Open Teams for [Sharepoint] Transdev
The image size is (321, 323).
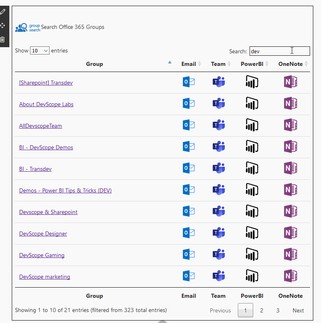coord(219,82)
